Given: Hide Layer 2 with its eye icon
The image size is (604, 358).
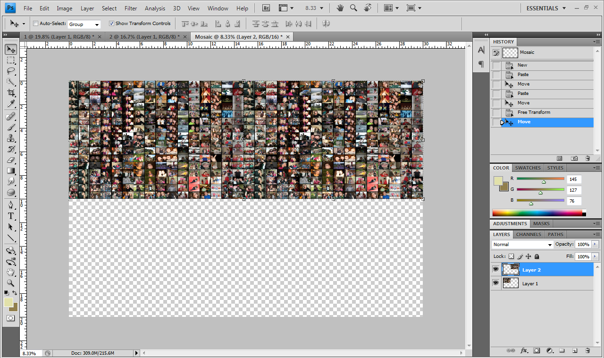Looking at the screenshot, I should pyautogui.click(x=495, y=270).
